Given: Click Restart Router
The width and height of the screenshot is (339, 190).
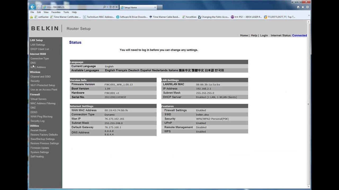Looking at the screenshot, I should click(38, 130).
